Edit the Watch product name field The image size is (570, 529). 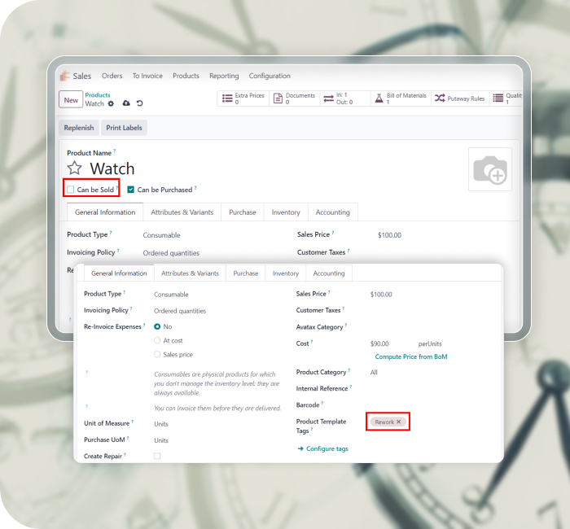pos(112,168)
